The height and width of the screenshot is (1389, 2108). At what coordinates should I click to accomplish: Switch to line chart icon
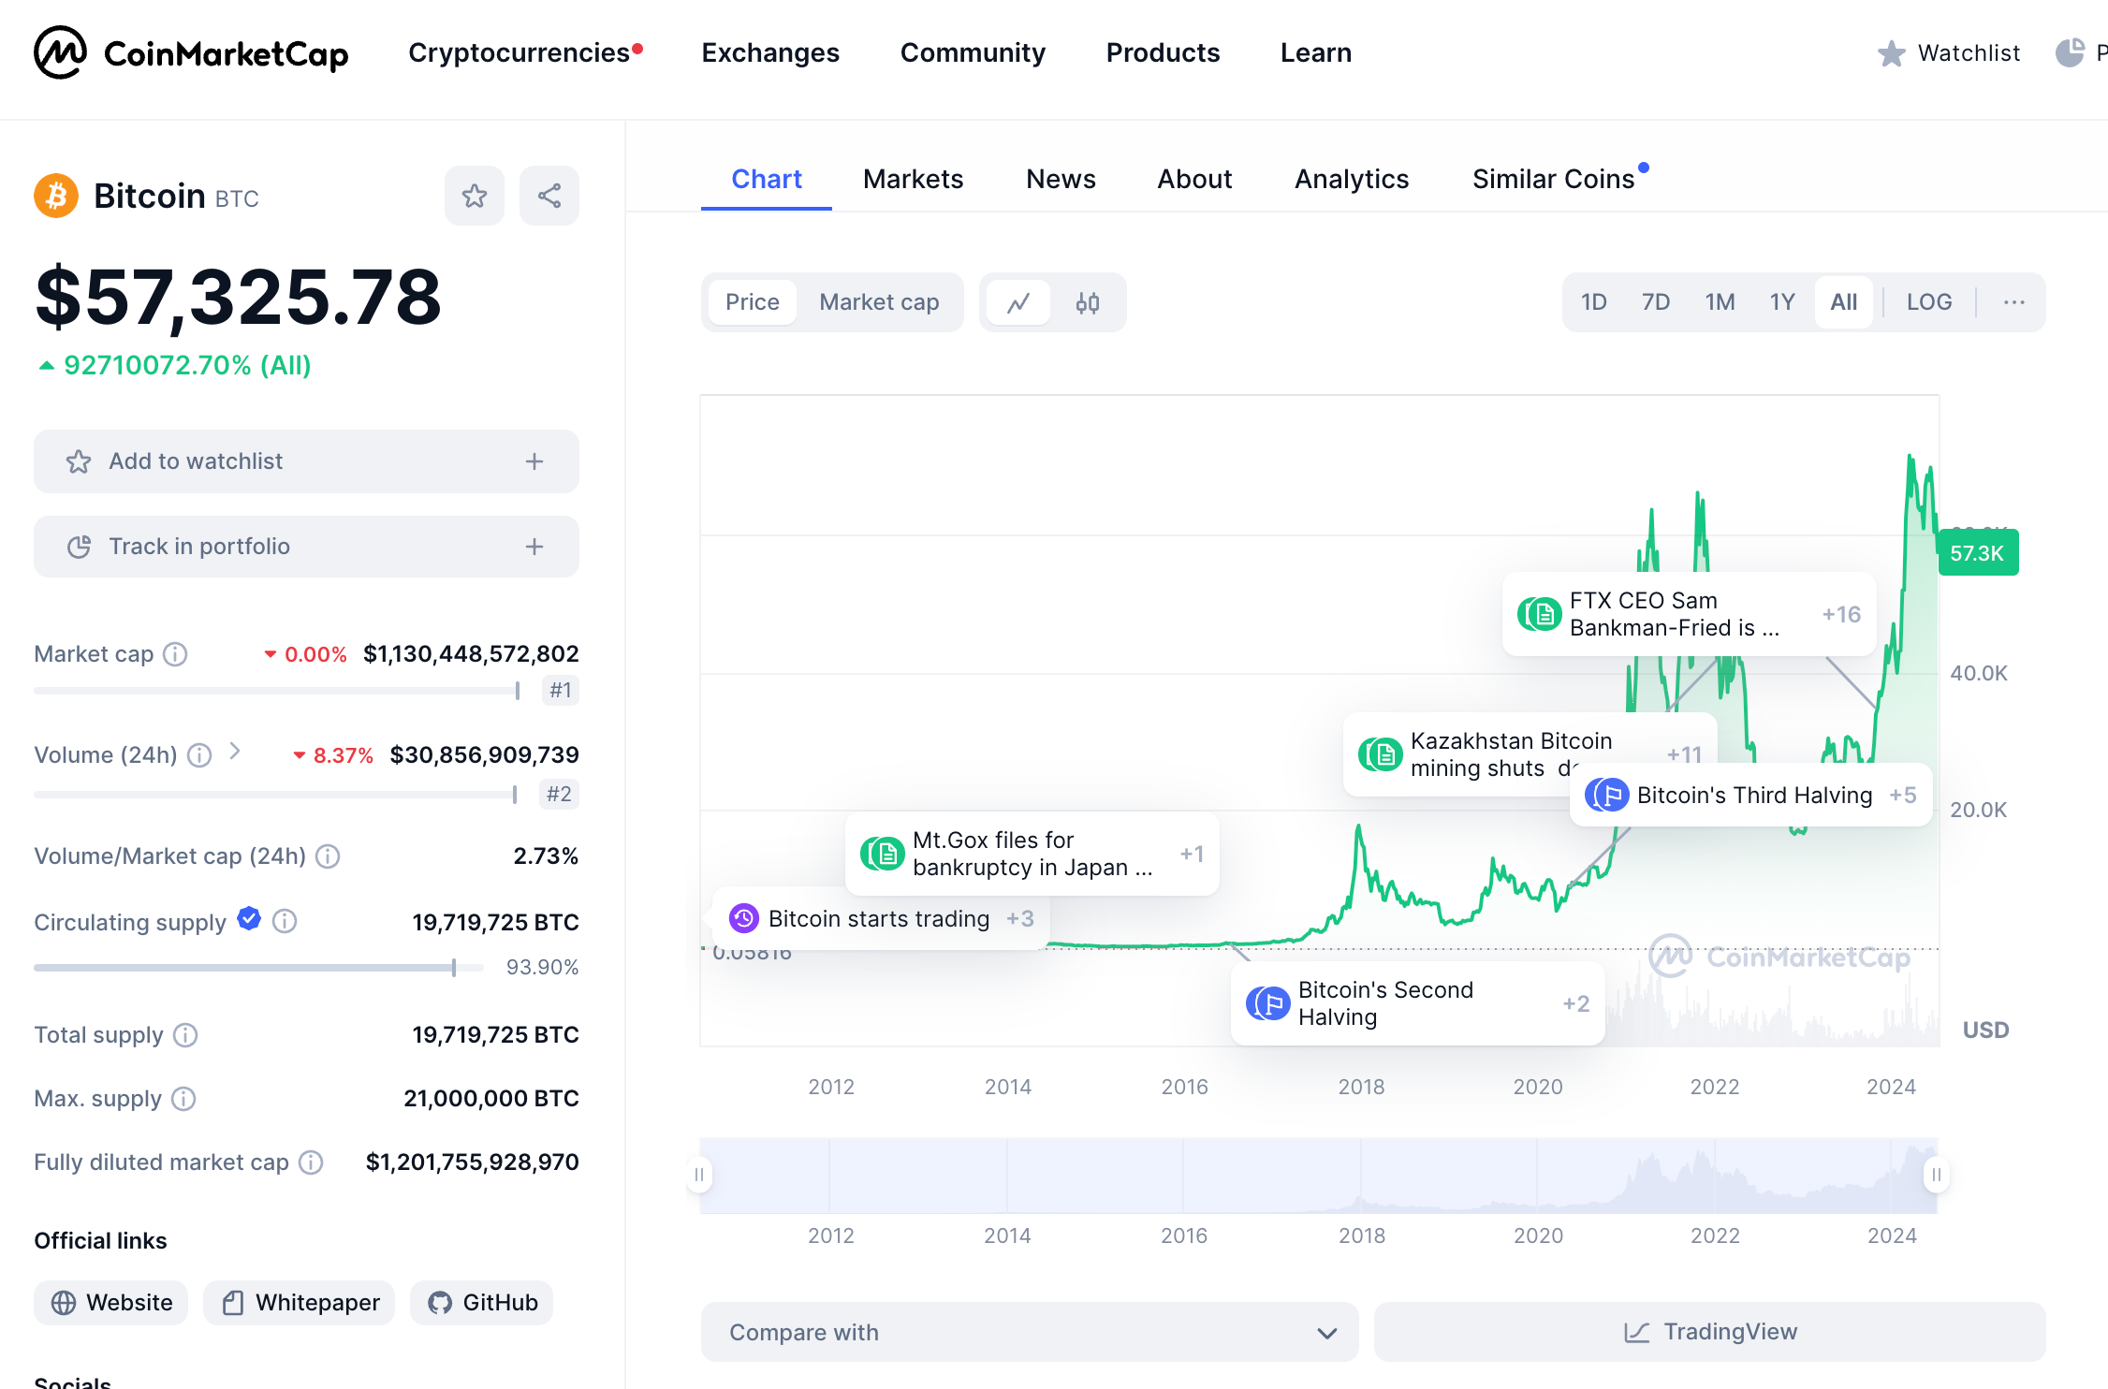[x=1018, y=302]
